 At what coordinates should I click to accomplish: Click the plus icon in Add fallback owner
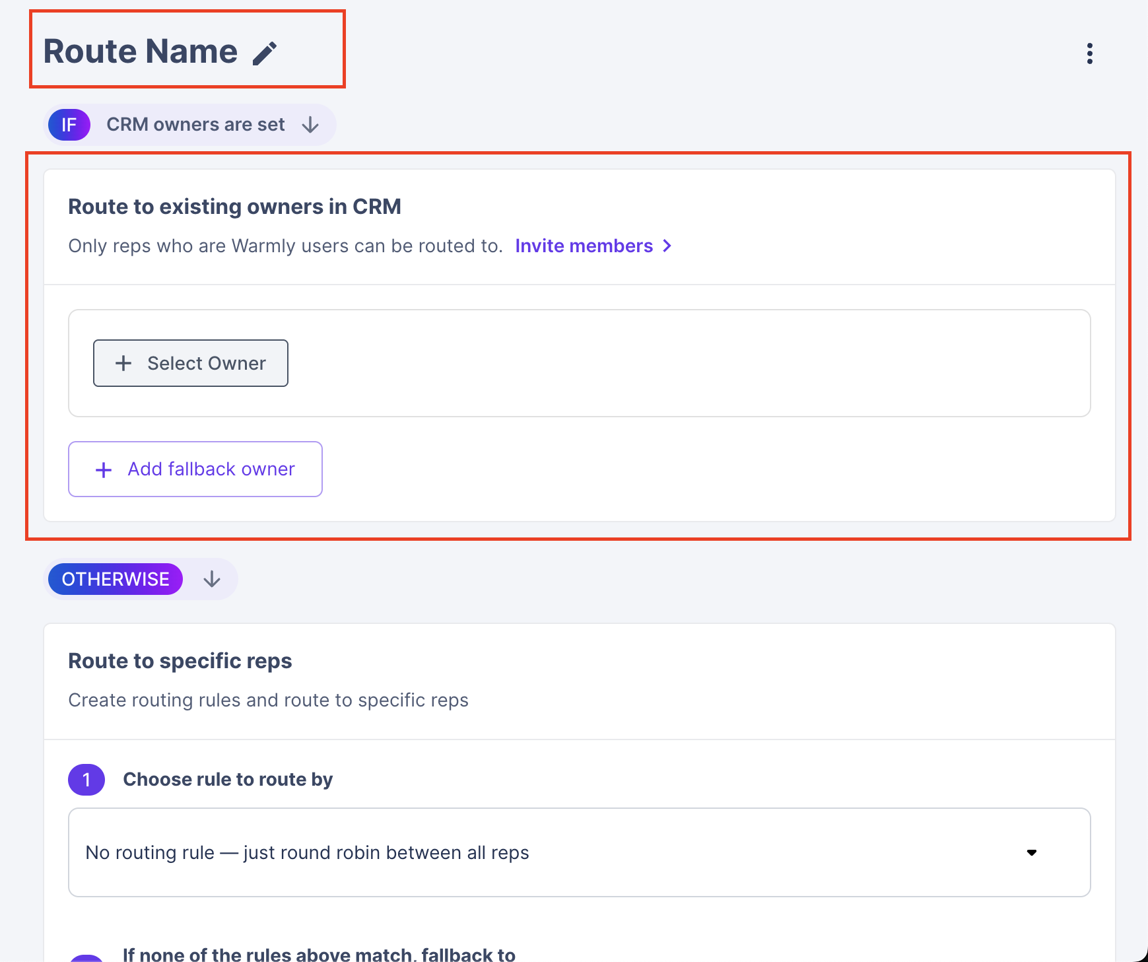[104, 469]
